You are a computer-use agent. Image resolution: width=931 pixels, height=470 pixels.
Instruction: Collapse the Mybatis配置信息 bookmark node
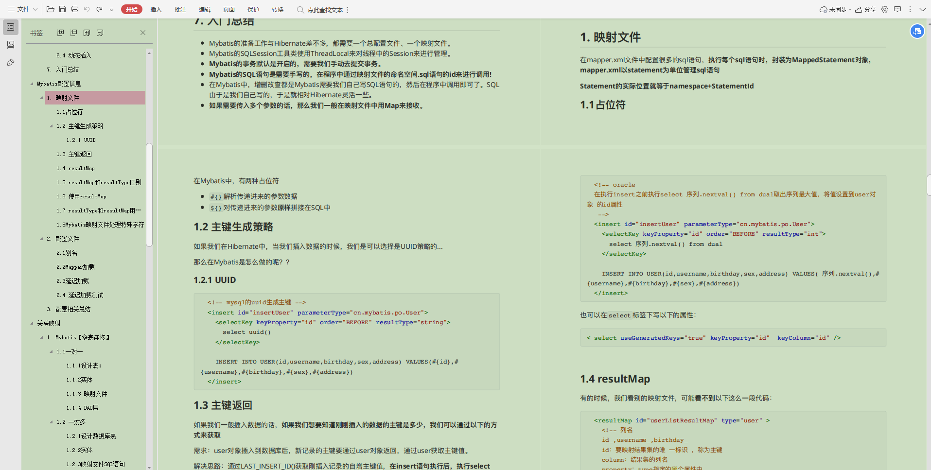32,84
